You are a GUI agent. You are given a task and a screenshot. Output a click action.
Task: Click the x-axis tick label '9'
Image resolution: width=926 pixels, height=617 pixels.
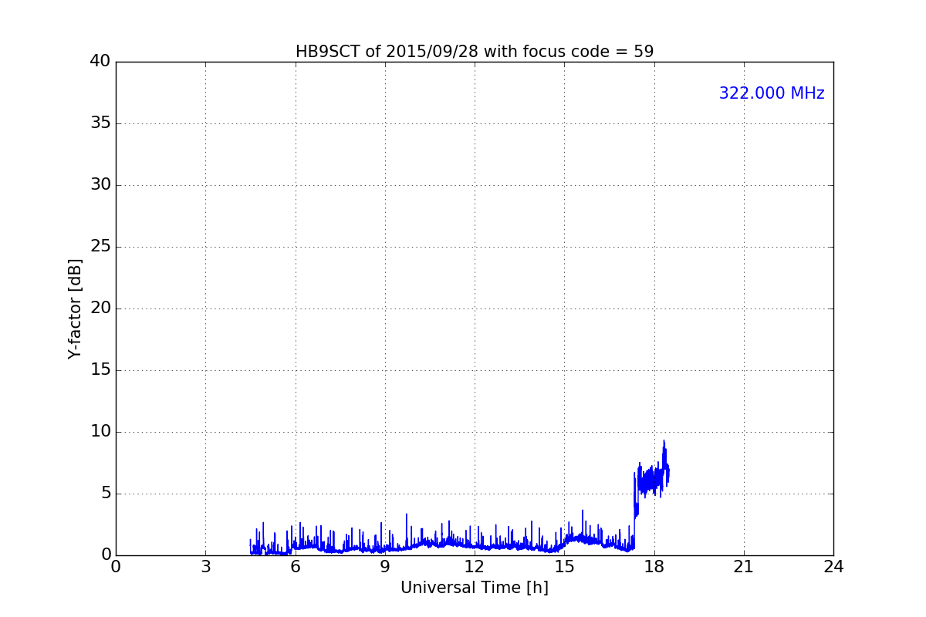(385, 567)
